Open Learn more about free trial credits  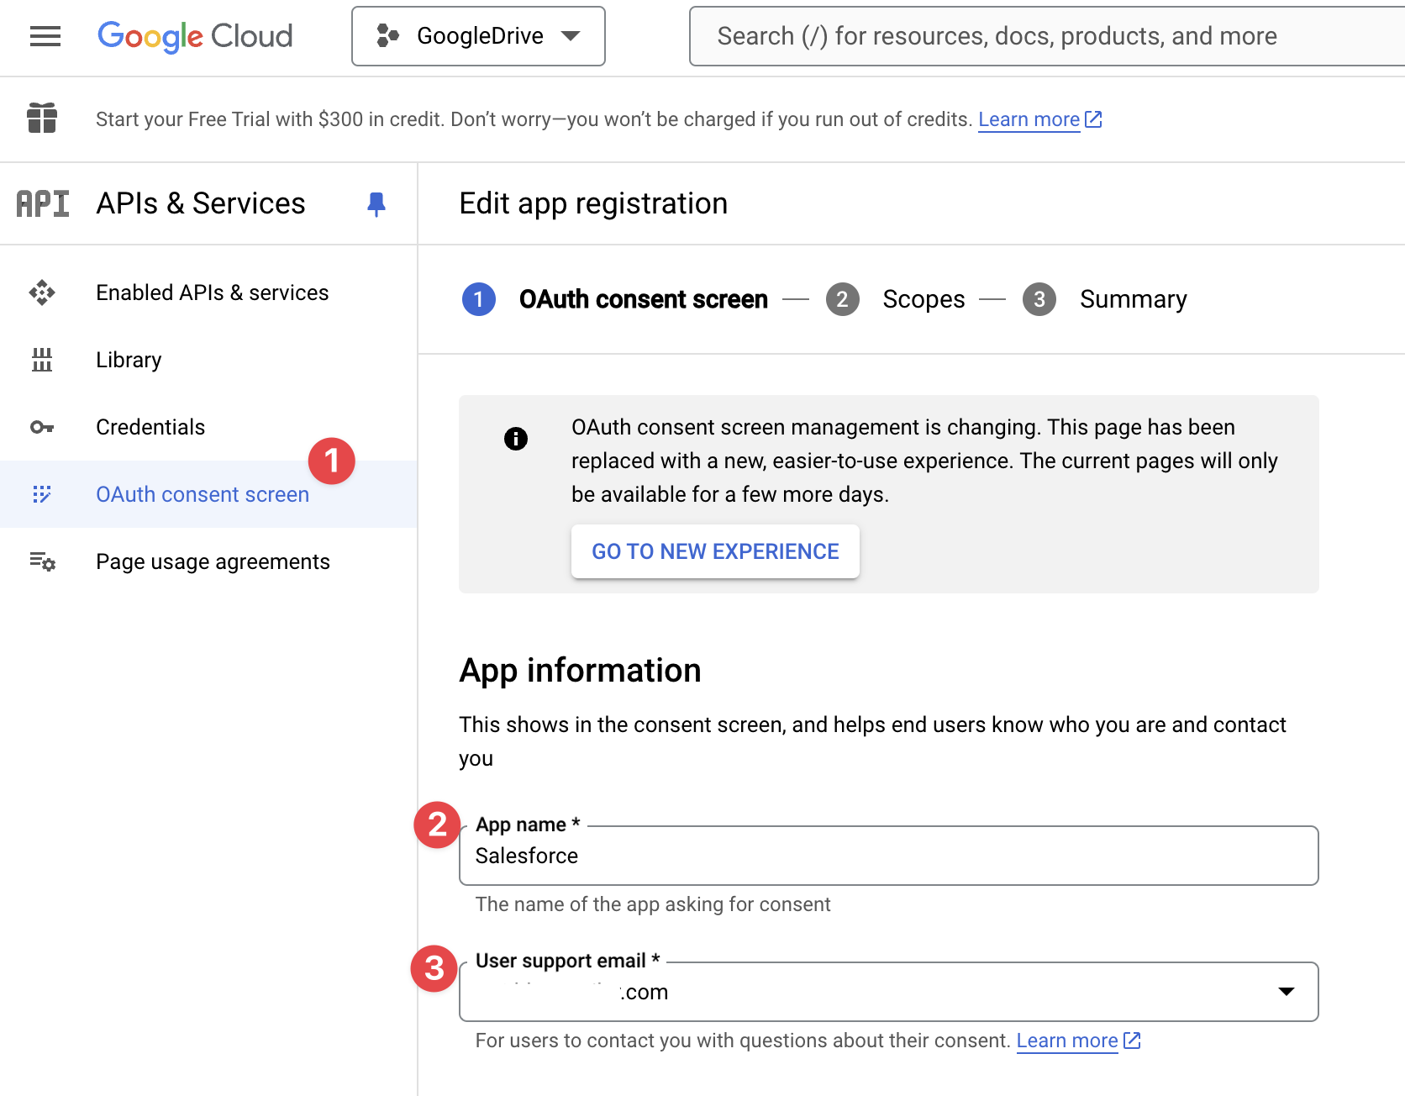click(x=1029, y=119)
